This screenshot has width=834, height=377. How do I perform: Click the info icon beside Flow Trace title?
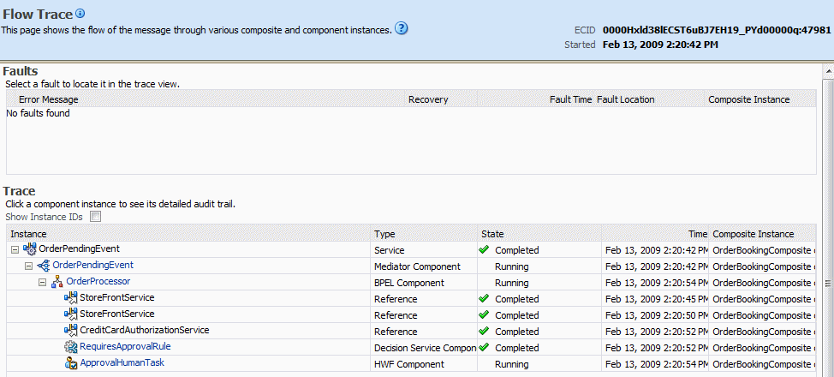tap(80, 14)
